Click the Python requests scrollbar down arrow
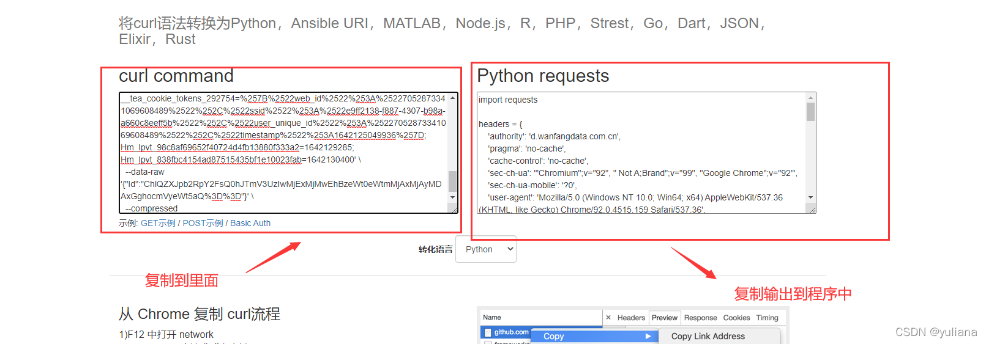Image resolution: width=986 pixels, height=344 pixels. tap(811, 197)
